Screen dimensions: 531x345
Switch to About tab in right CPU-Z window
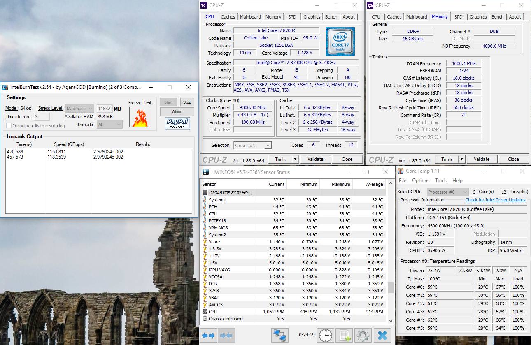pos(515,17)
